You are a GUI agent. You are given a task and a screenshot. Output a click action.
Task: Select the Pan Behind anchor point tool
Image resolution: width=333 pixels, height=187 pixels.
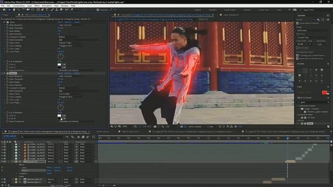[32, 10]
